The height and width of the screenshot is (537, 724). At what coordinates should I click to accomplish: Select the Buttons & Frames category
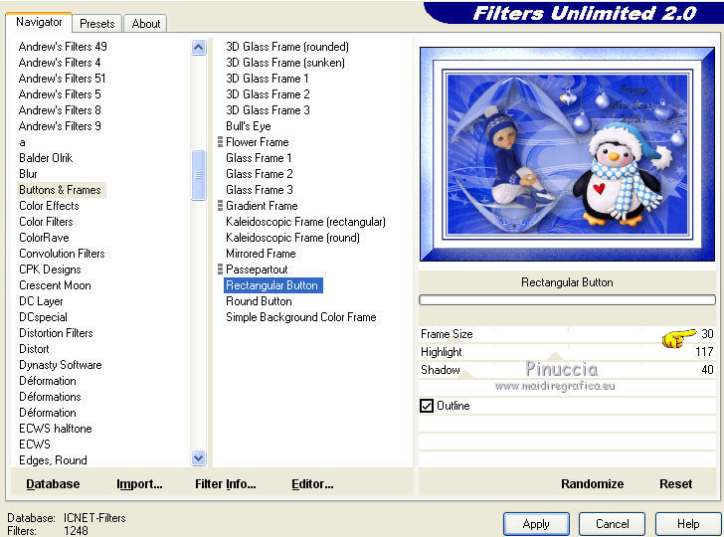tap(62, 190)
